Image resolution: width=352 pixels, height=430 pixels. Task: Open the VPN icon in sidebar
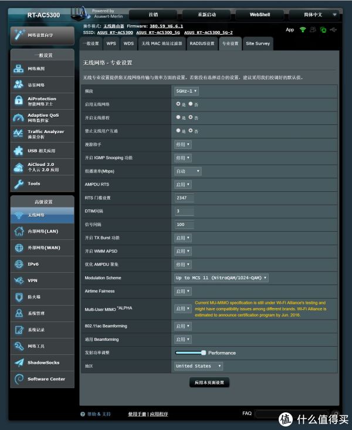(18, 280)
